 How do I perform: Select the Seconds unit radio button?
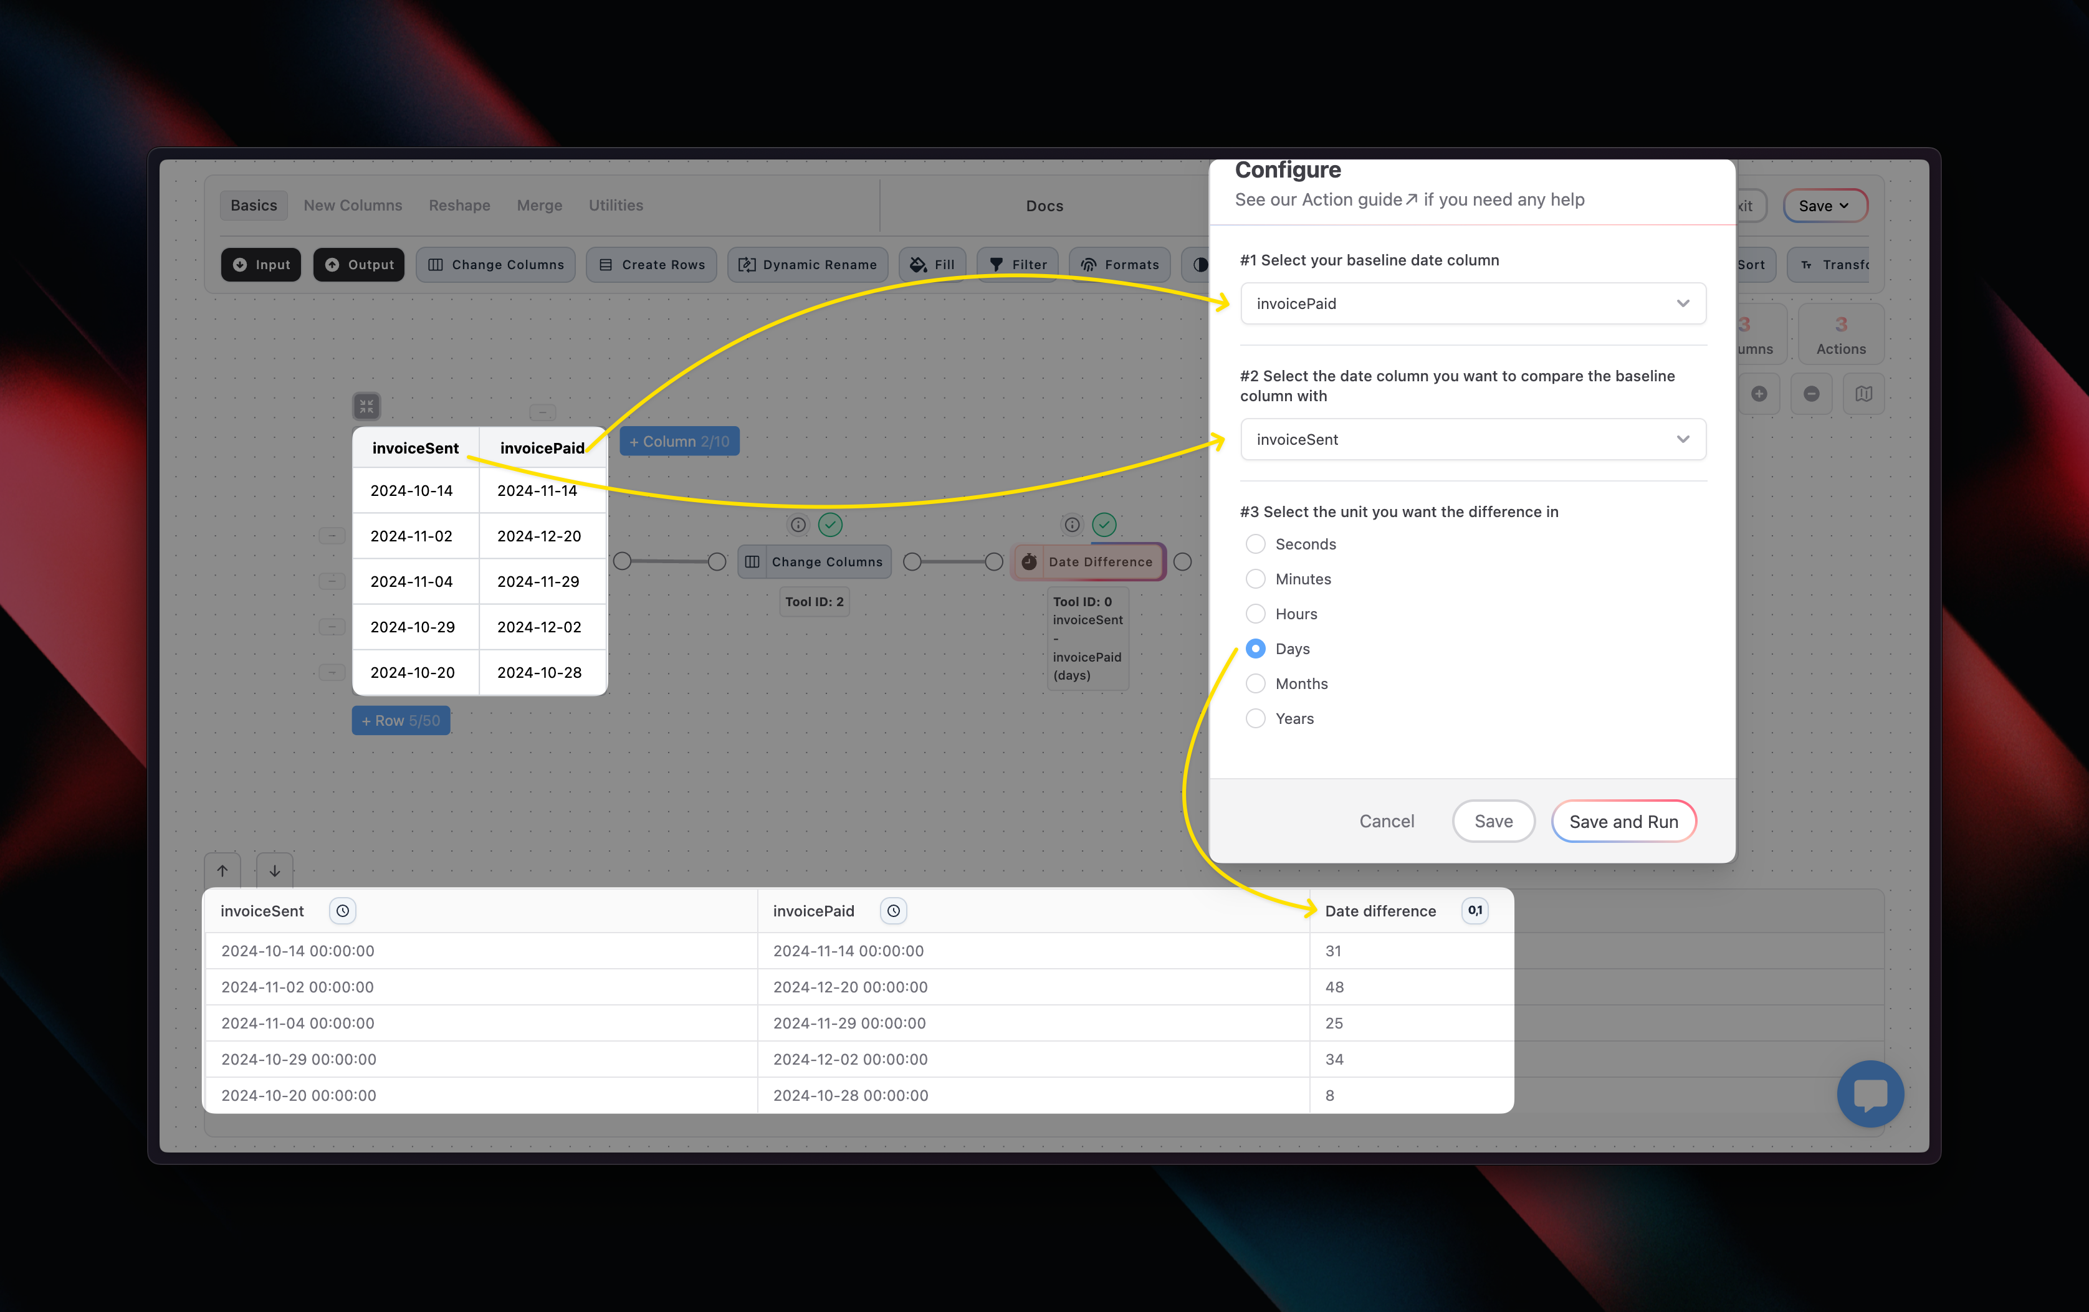point(1255,544)
